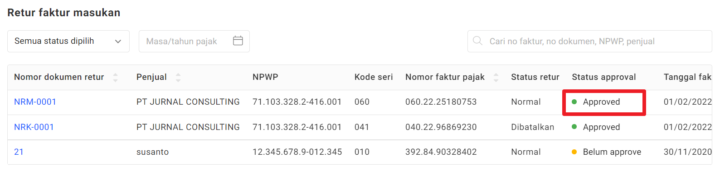This screenshot has height=171, width=720.
Task: Sort by Nomor faktur pajak arrows
Action: (x=496, y=77)
